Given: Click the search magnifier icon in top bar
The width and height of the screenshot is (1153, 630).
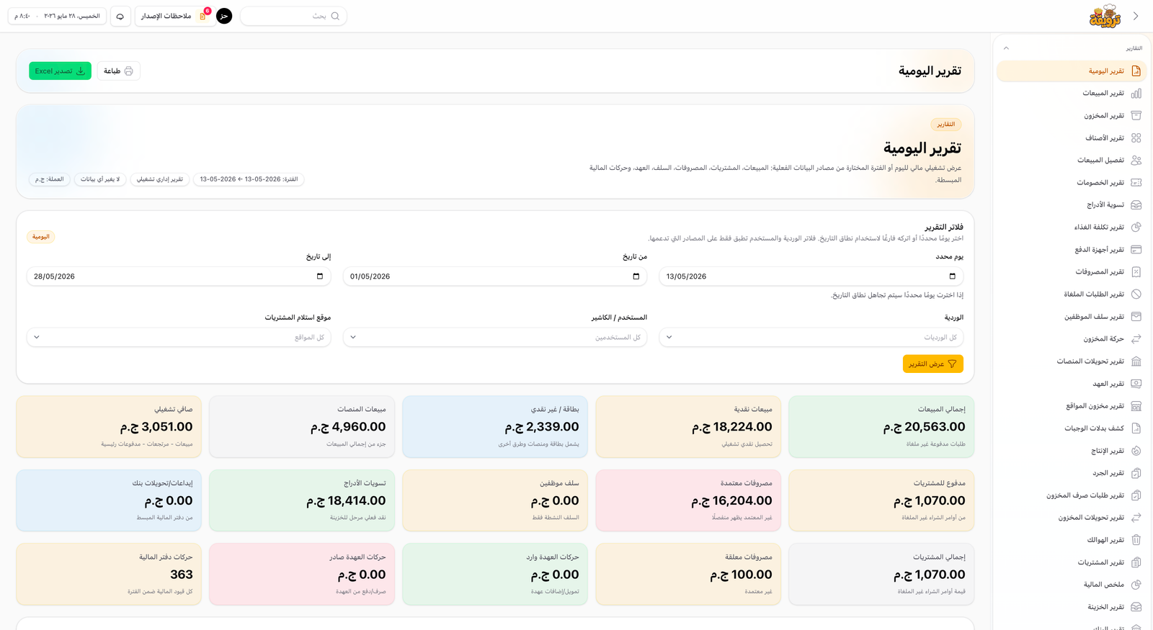Looking at the screenshot, I should coord(335,16).
